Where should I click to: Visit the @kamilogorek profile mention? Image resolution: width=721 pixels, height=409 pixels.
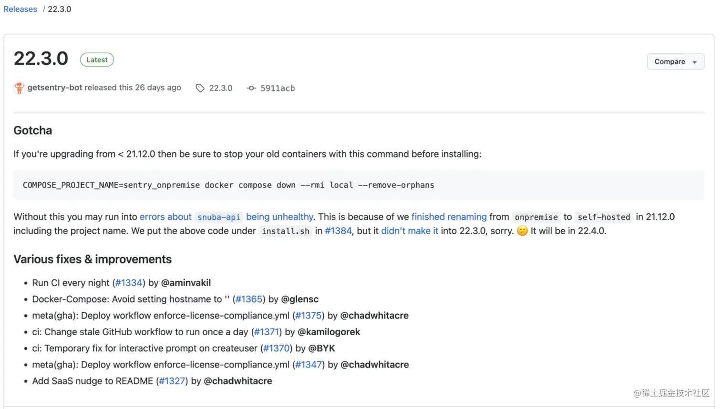329,332
